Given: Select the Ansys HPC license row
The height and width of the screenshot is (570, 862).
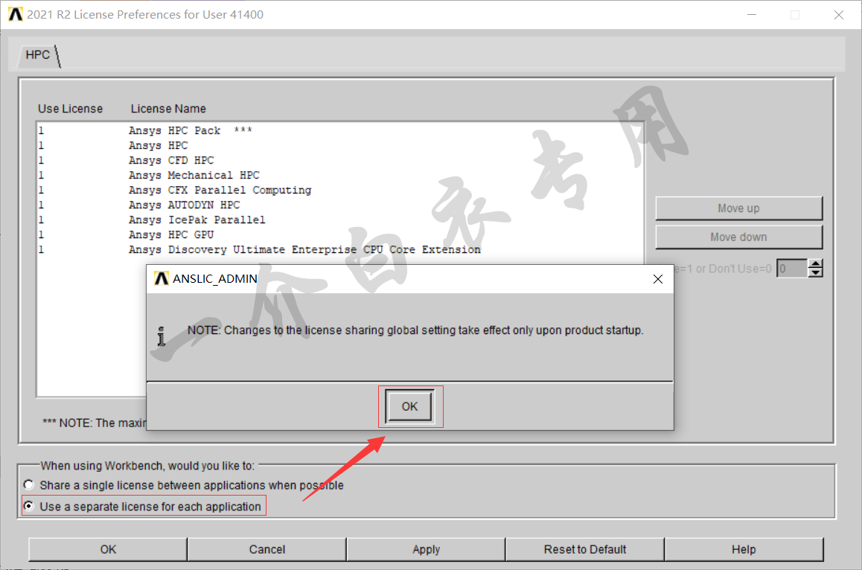Looking at the screenshot, I should pos(339,145).
